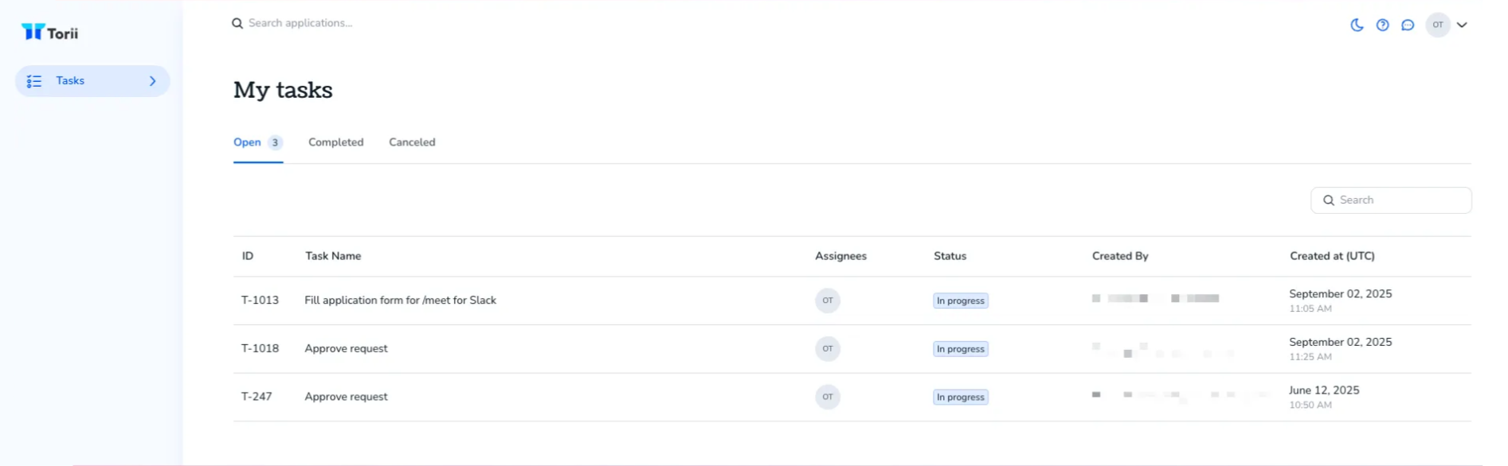Click the Assignees column header
The image size is (1508, 466).
[x=840, y=256]
